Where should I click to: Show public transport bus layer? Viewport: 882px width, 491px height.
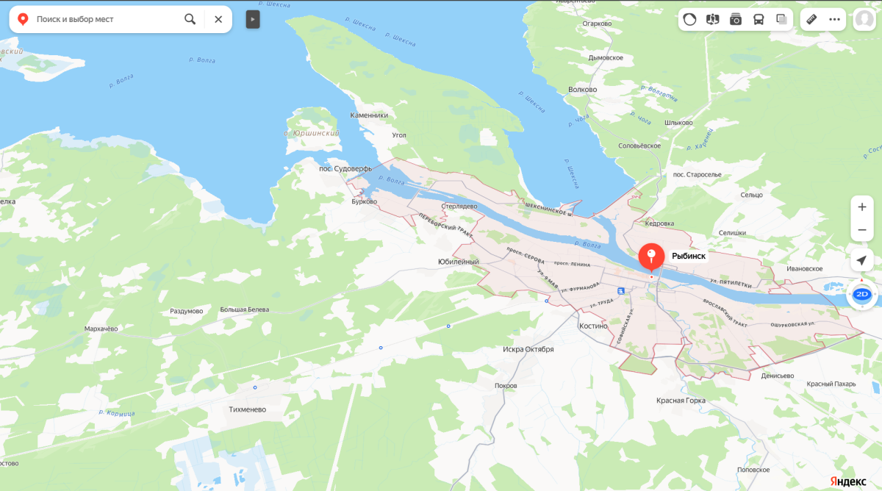(759, 20)
